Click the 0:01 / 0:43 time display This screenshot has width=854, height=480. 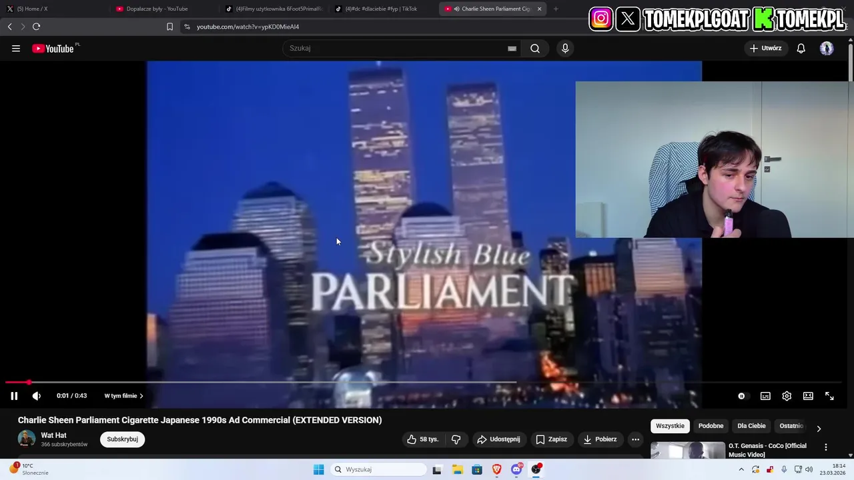click(71, 396)
